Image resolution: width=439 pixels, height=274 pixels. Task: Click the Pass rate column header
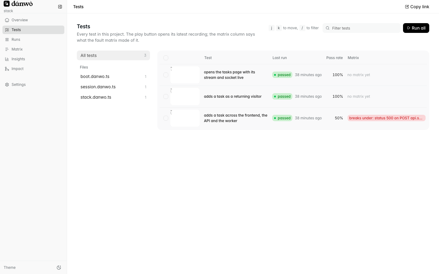(x=334, y=58)
